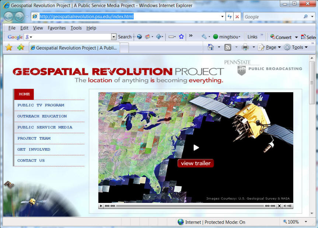Click the Google Toolbar Bookmarks star icon
The image size is (318, 228).
coord(181,37)
